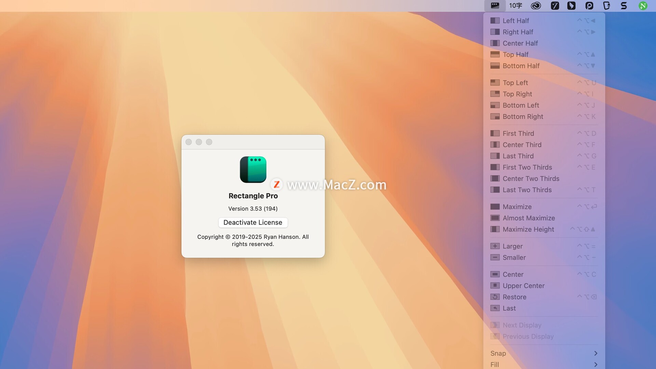Screen dimensions: 656x369
Task: Click the Center Half layout icon
Action: [495, 43]
